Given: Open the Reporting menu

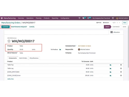Looking at the screenshot, I should click(x=55, y=18).
